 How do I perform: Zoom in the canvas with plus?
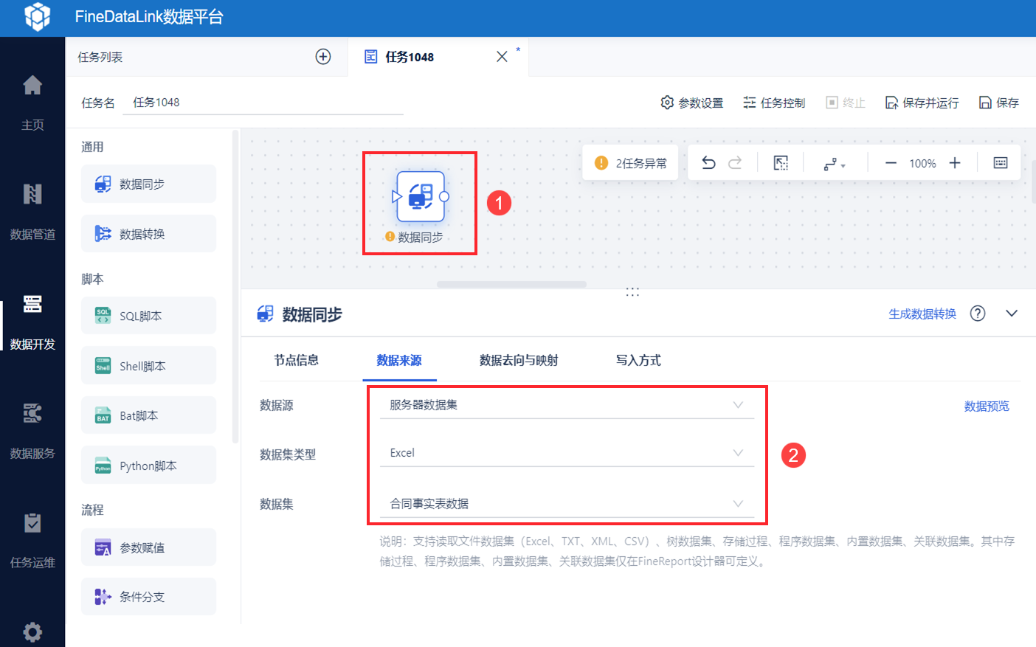955,163
